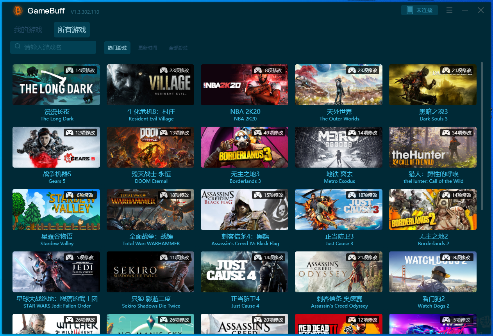Viewport: 493px width, 336px height.
Task: Click the phone connection icon labeled 未连接
Action: click(410, 10)
